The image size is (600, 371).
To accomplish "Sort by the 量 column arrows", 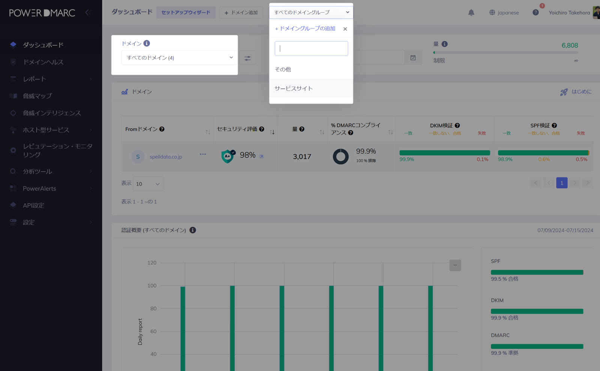I will point(322,132).
